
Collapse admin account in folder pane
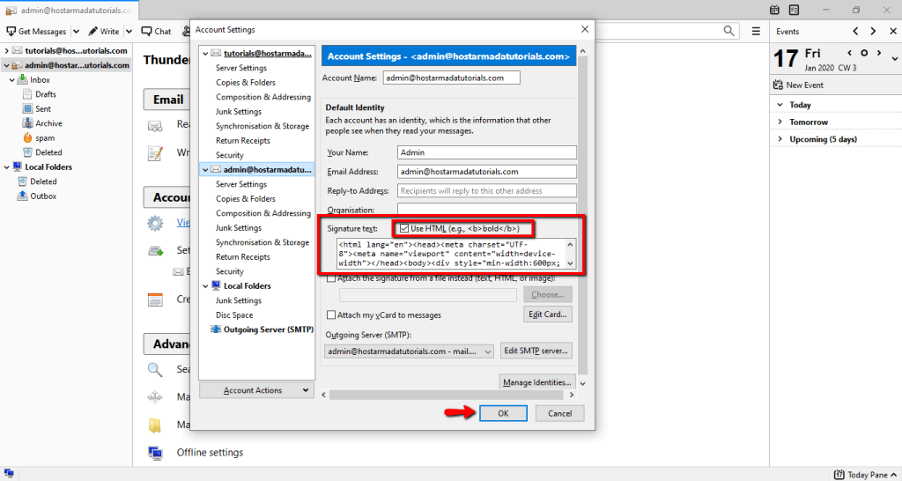[6, 65]
